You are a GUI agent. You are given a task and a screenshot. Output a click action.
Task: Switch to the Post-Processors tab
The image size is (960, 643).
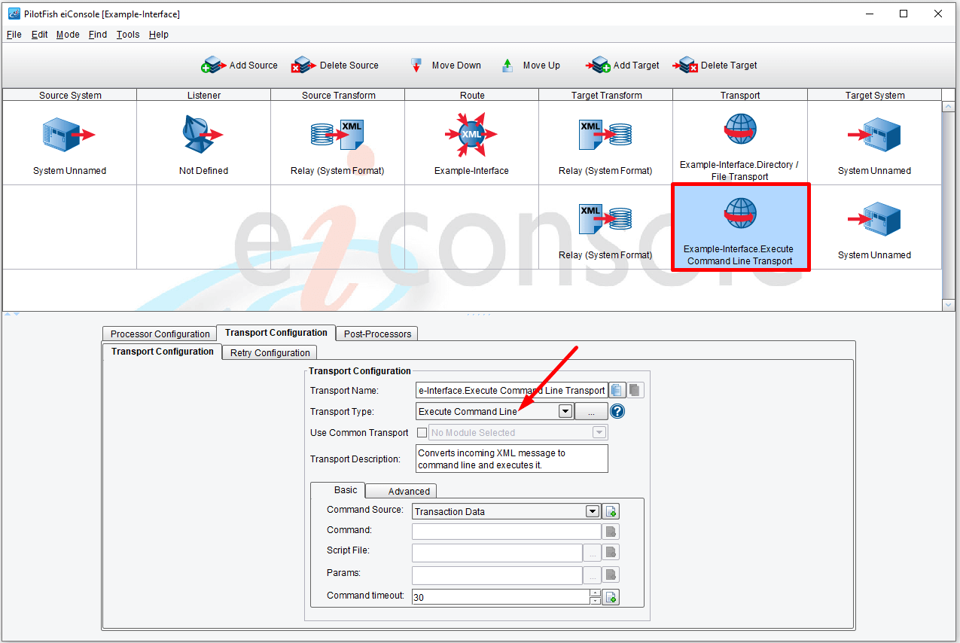tap(377, 334)
